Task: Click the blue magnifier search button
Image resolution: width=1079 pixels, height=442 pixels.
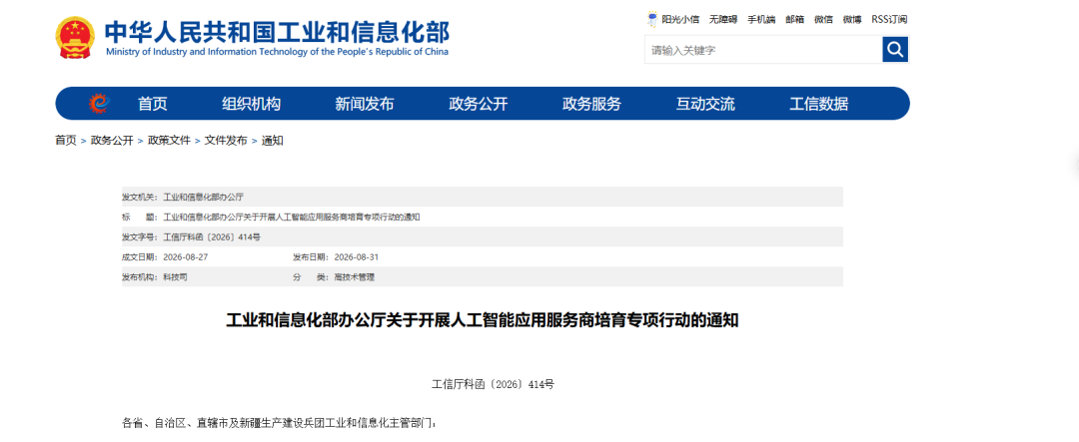Action: (x=895, y=50)
